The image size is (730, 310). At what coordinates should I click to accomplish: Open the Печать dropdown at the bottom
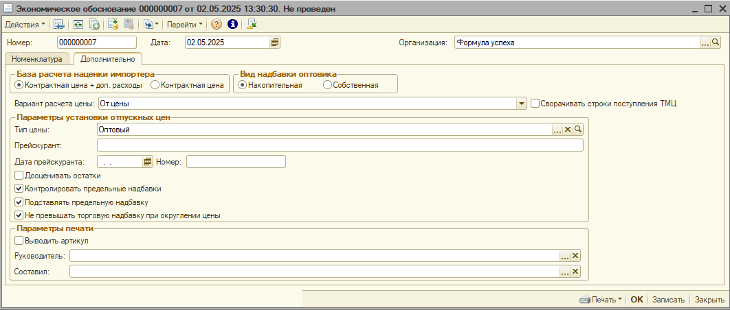coord(601,300)
